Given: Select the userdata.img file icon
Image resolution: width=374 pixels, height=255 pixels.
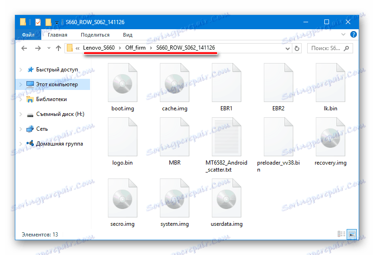Looking at the screenshot, I should (226, 198).
